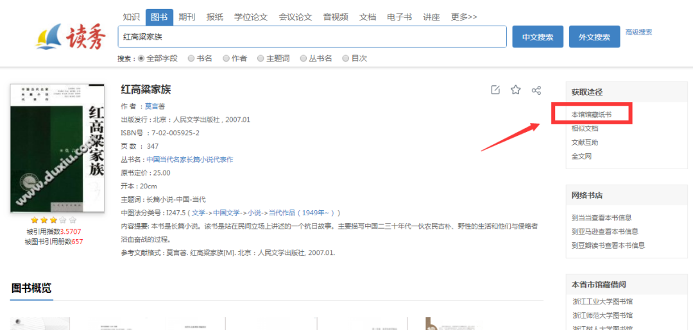
Task: Click classification link 小说
Action: click(x=254, y=213)
